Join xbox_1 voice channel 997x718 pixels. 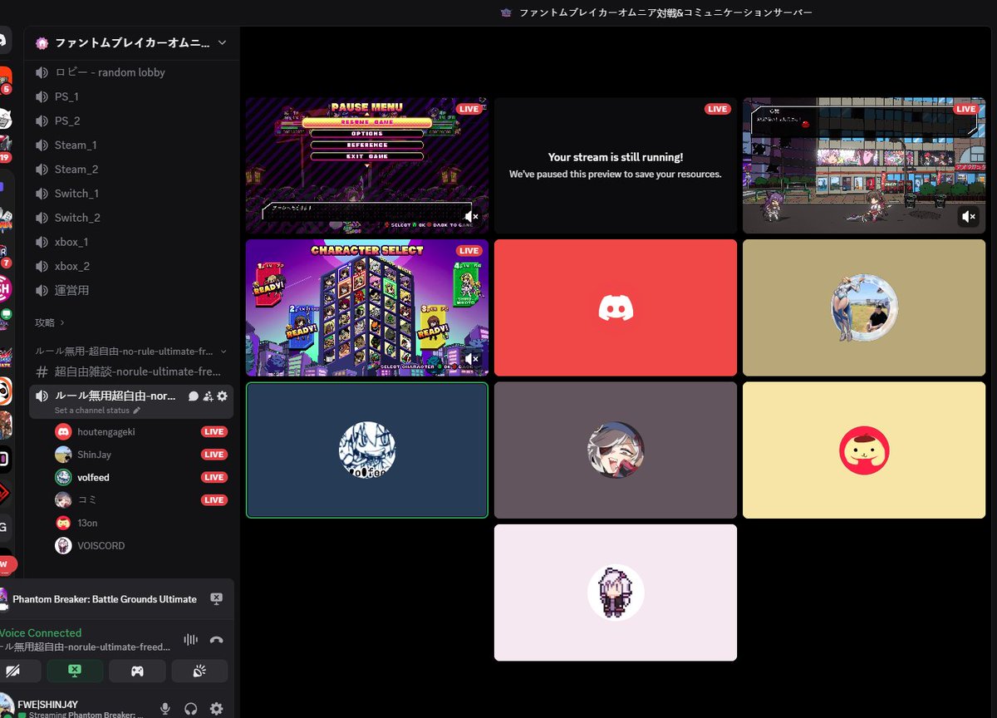click(131, 242)
